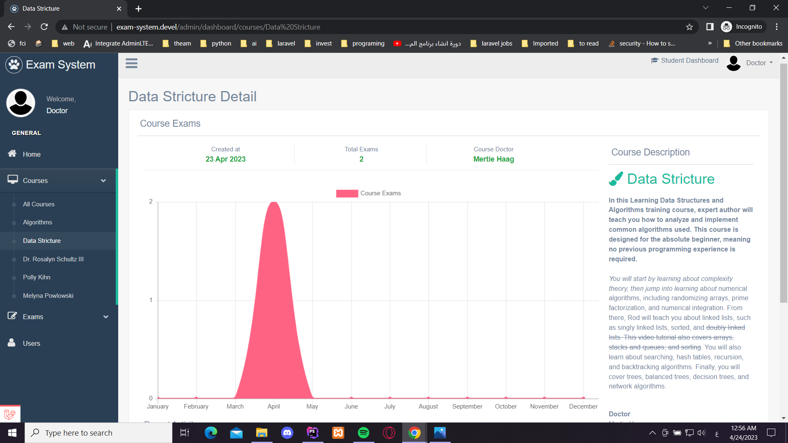This screenshot has height=443, width=788.
Task: Open Discord from the taskbar
Action: (x=287, y=433)
